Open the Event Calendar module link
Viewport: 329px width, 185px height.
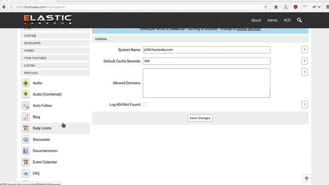(x=45, y=162)
